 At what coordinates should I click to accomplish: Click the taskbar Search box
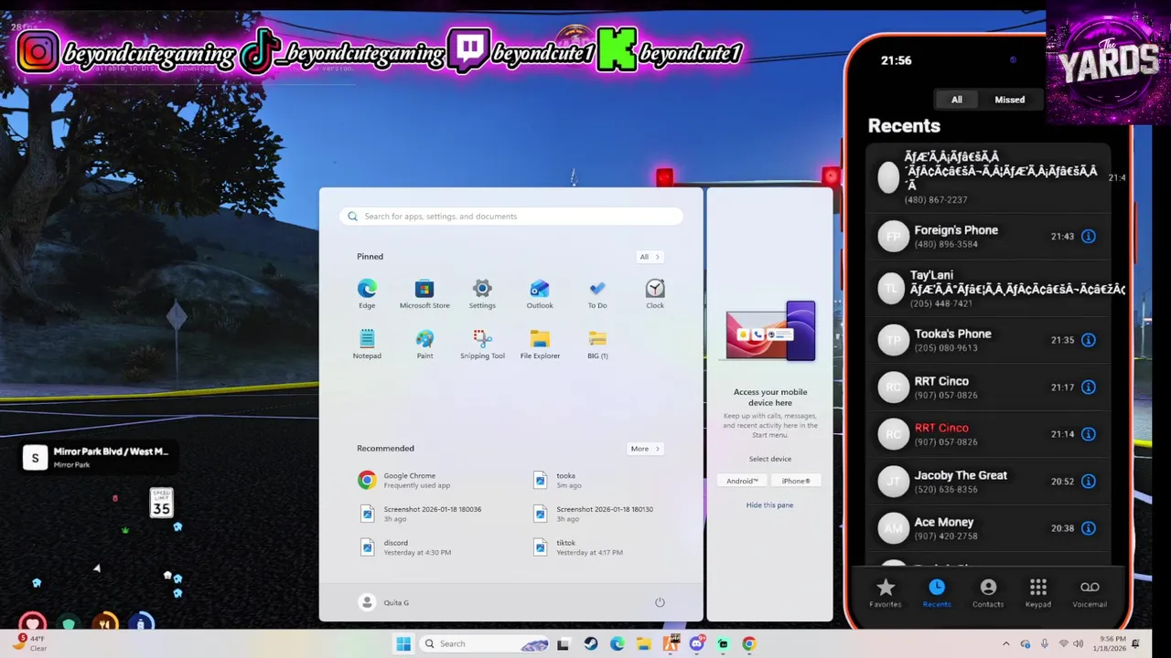pos(486,643)
